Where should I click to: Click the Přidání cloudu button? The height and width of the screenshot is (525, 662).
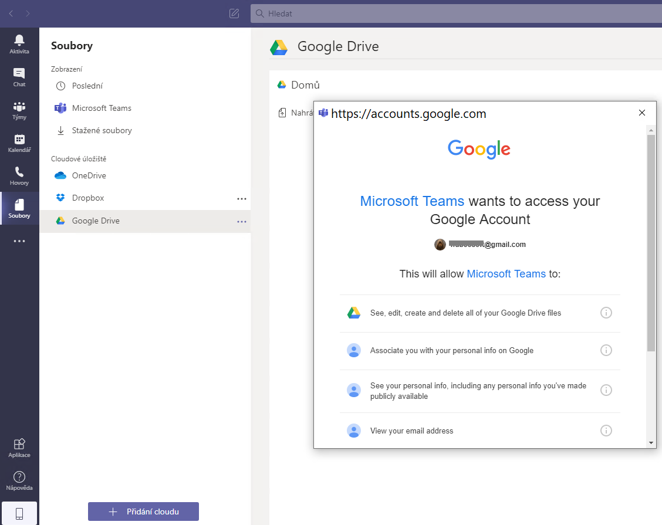(144, 512)
